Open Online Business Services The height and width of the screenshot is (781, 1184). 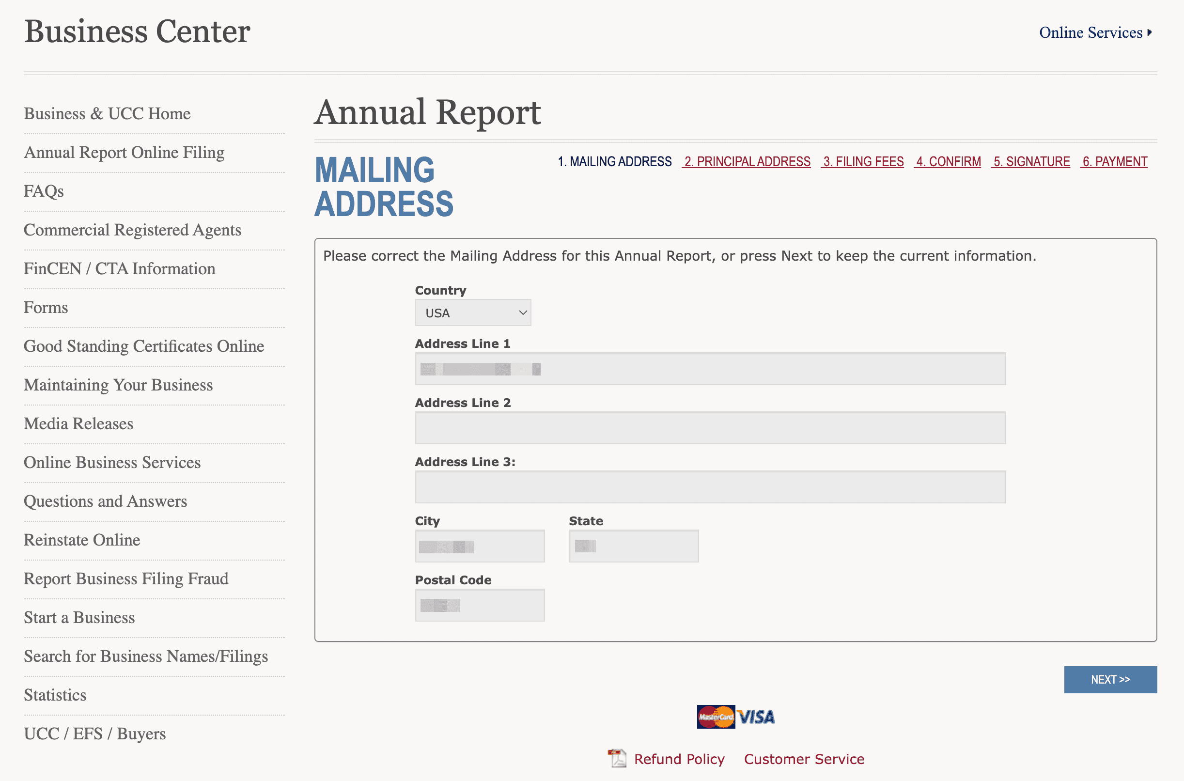point(112,463)
